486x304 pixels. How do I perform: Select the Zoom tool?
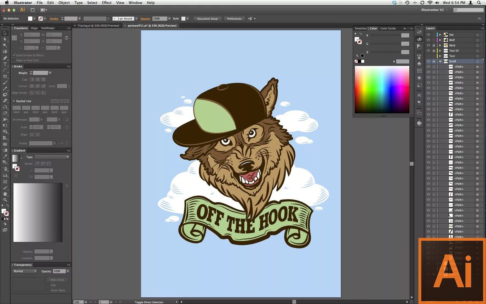point(5,199)
